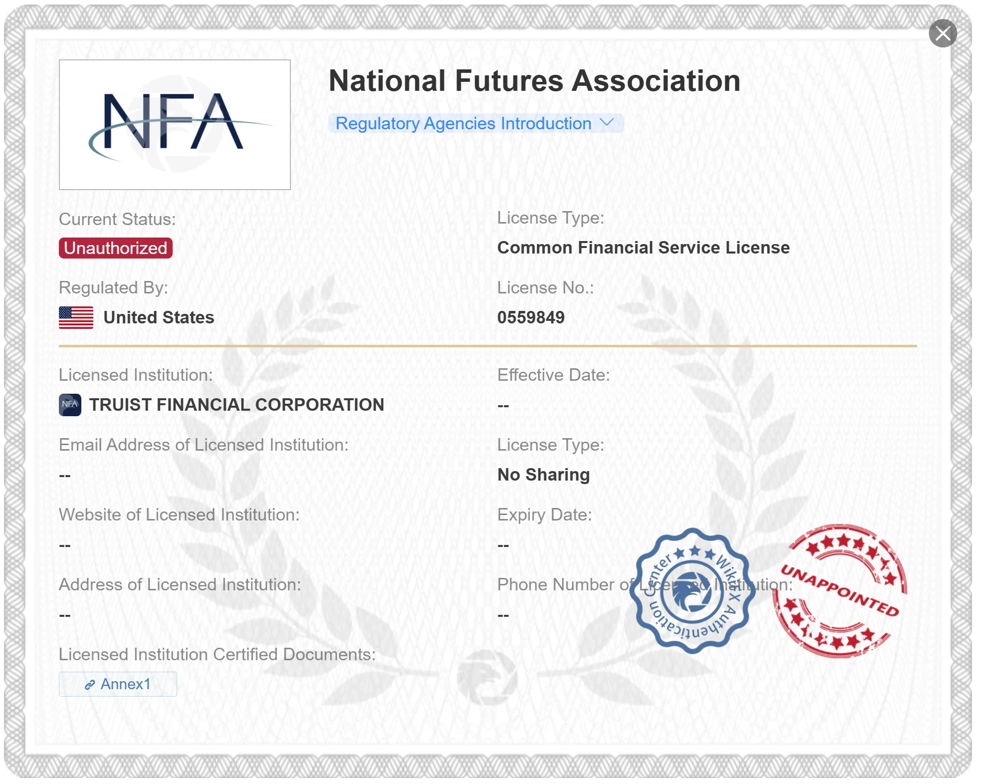The image size is (981, 784).
Task: Click the red UNAPPOINTED stamp
Action: click(x=840, y=591)
